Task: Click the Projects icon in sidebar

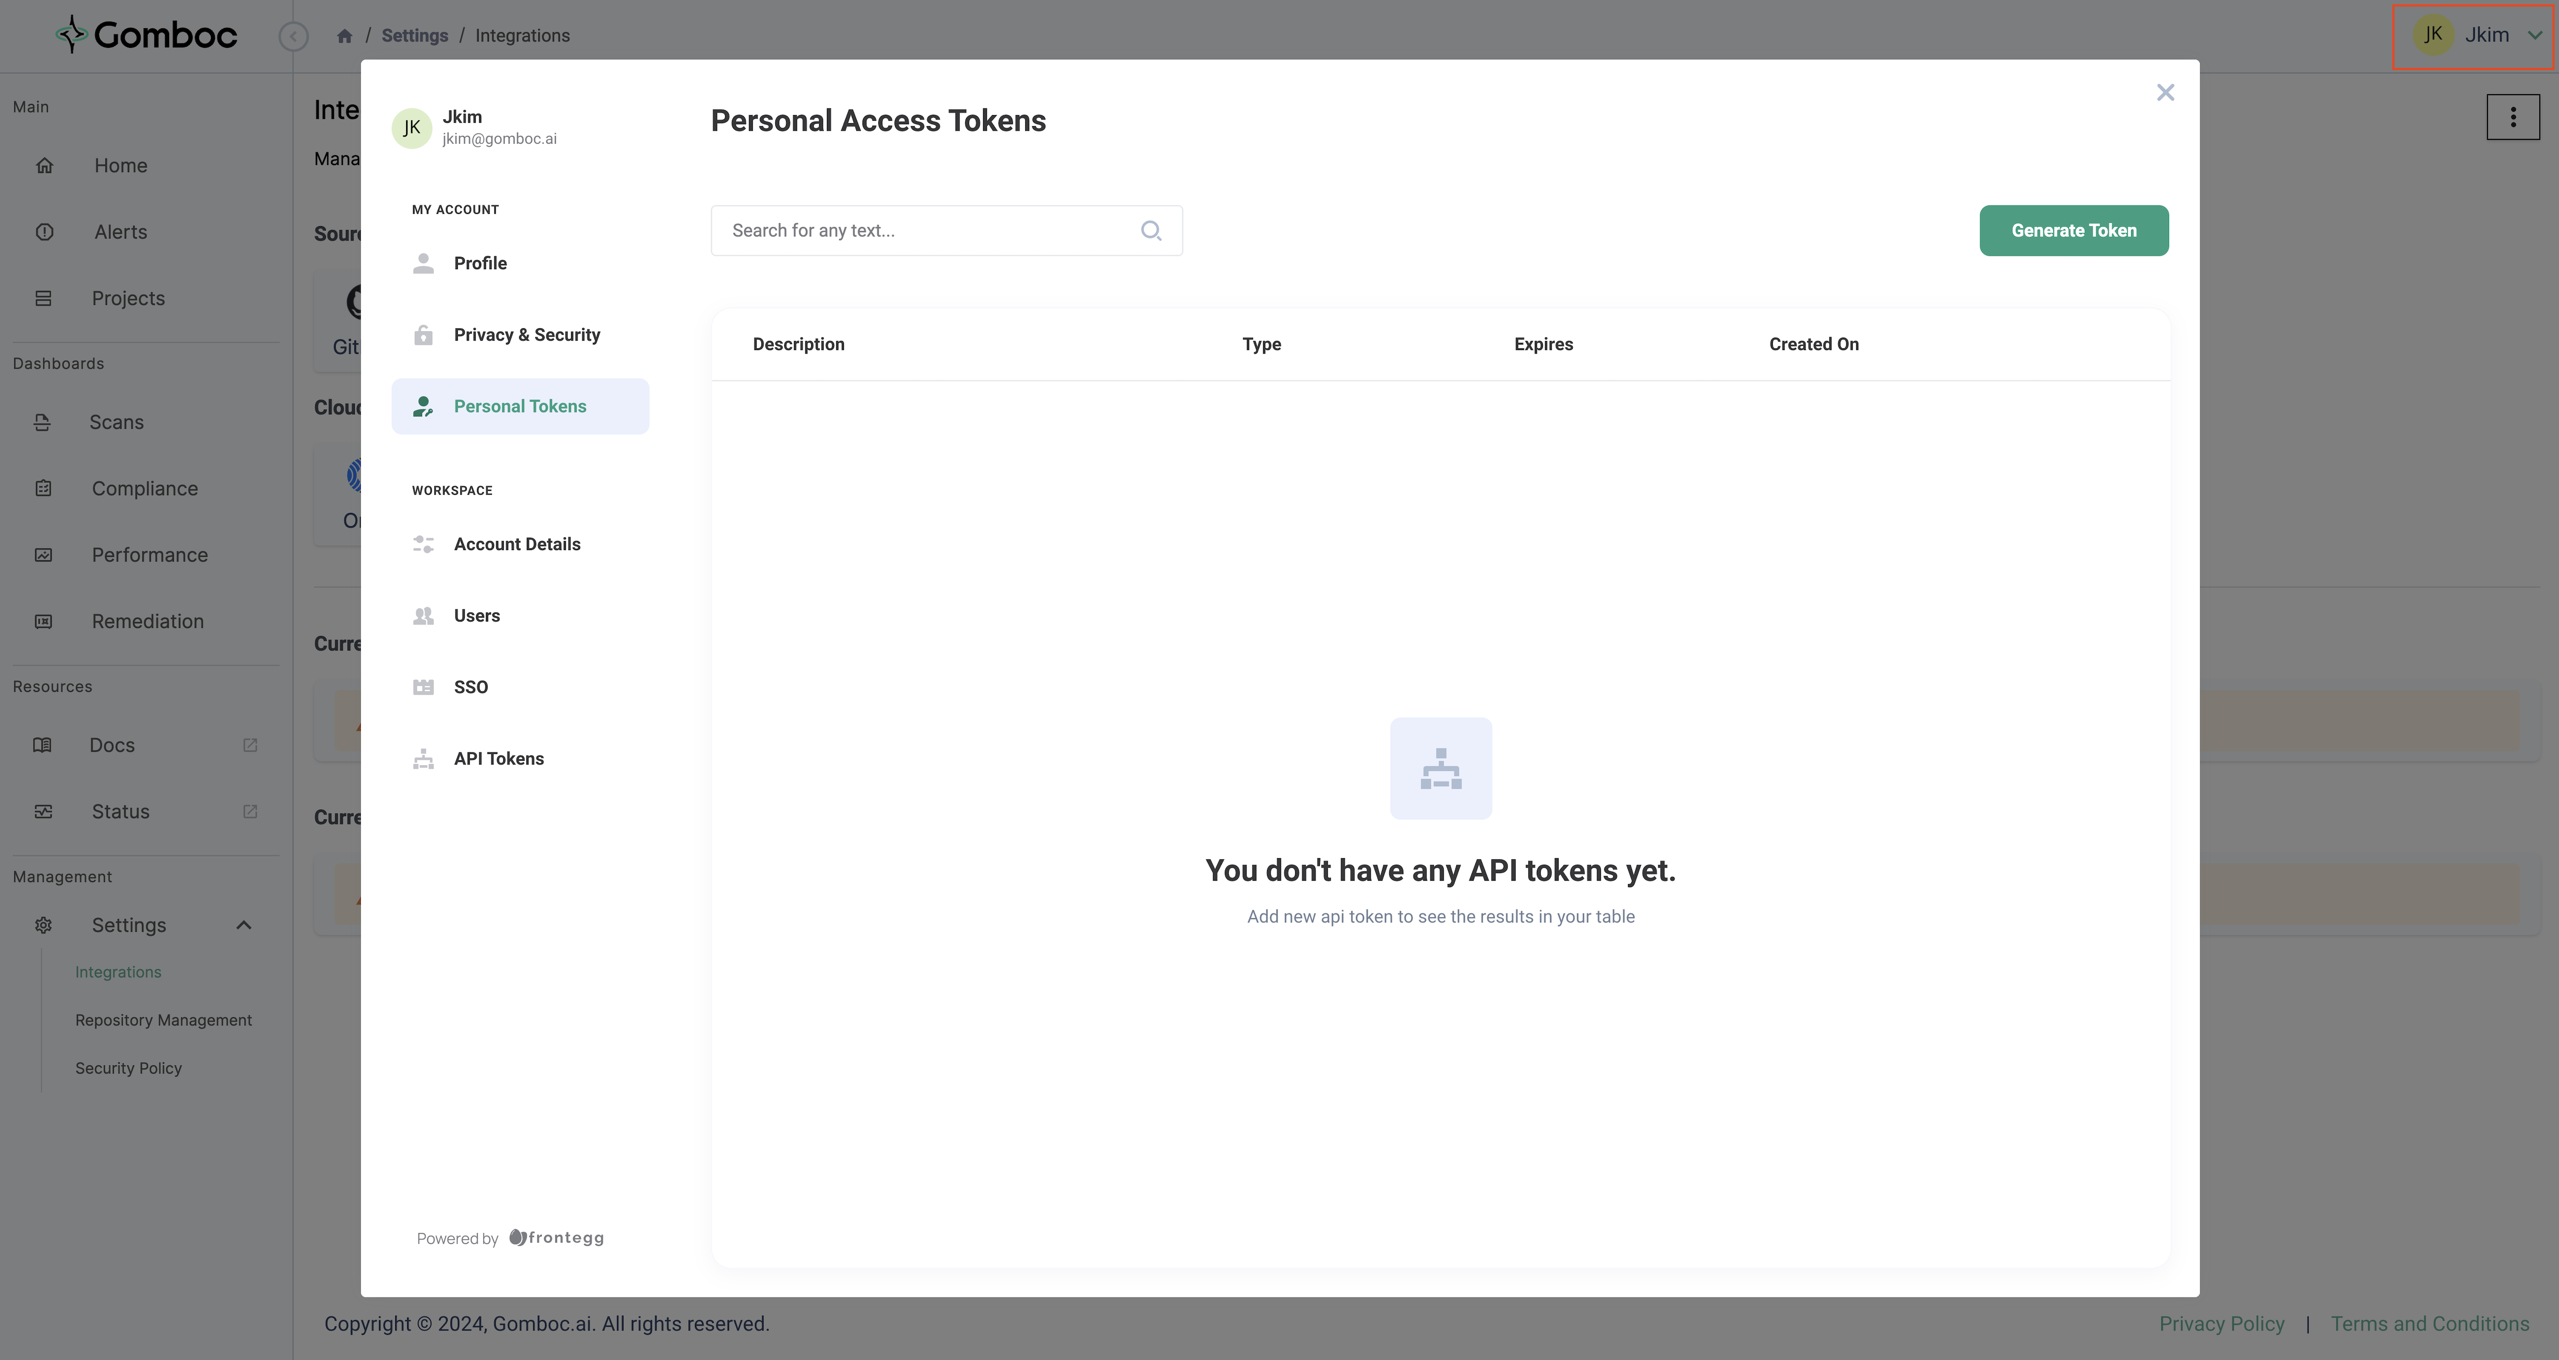Action: click(44, 299)
